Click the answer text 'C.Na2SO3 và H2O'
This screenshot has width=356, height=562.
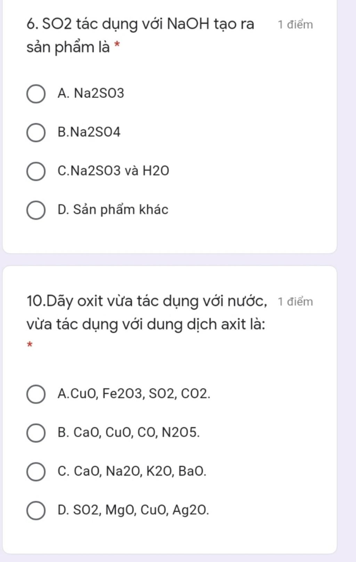point(113,171)
